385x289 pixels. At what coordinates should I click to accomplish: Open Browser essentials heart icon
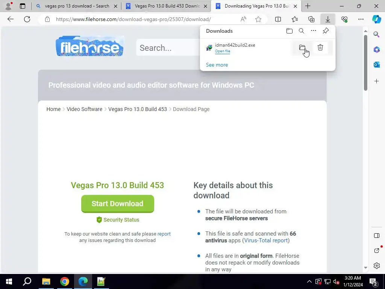tap(344, 19)
